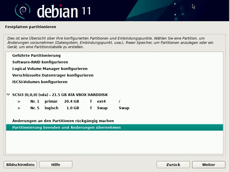Go back with the Zurück button

tap(173, 165)
